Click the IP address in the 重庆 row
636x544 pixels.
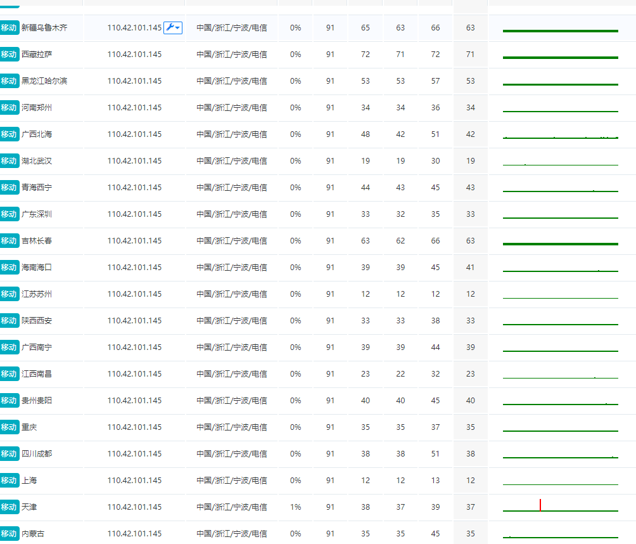point(134,427)
